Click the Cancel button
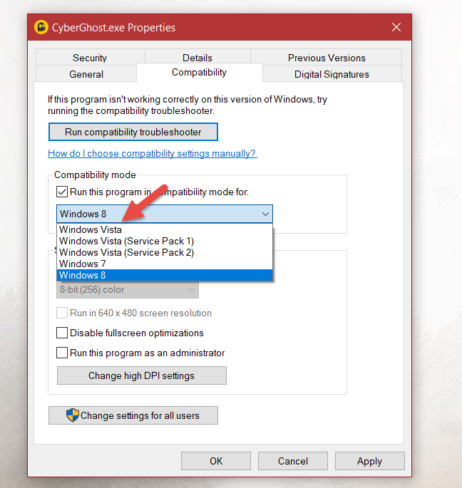 click(293, 461)
